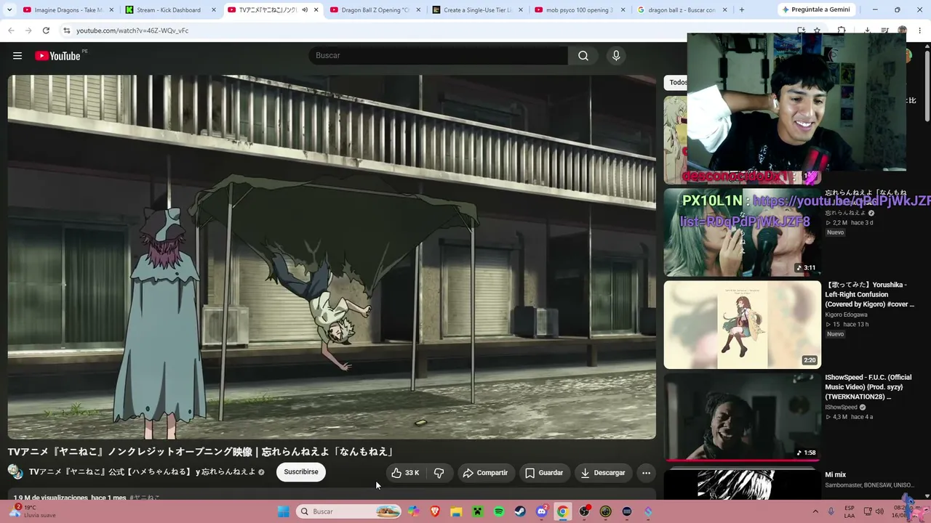Open the Kigoro Edogawa channel name
The height and width of the screenshot is (523, 931).
[x=846, y=315]
